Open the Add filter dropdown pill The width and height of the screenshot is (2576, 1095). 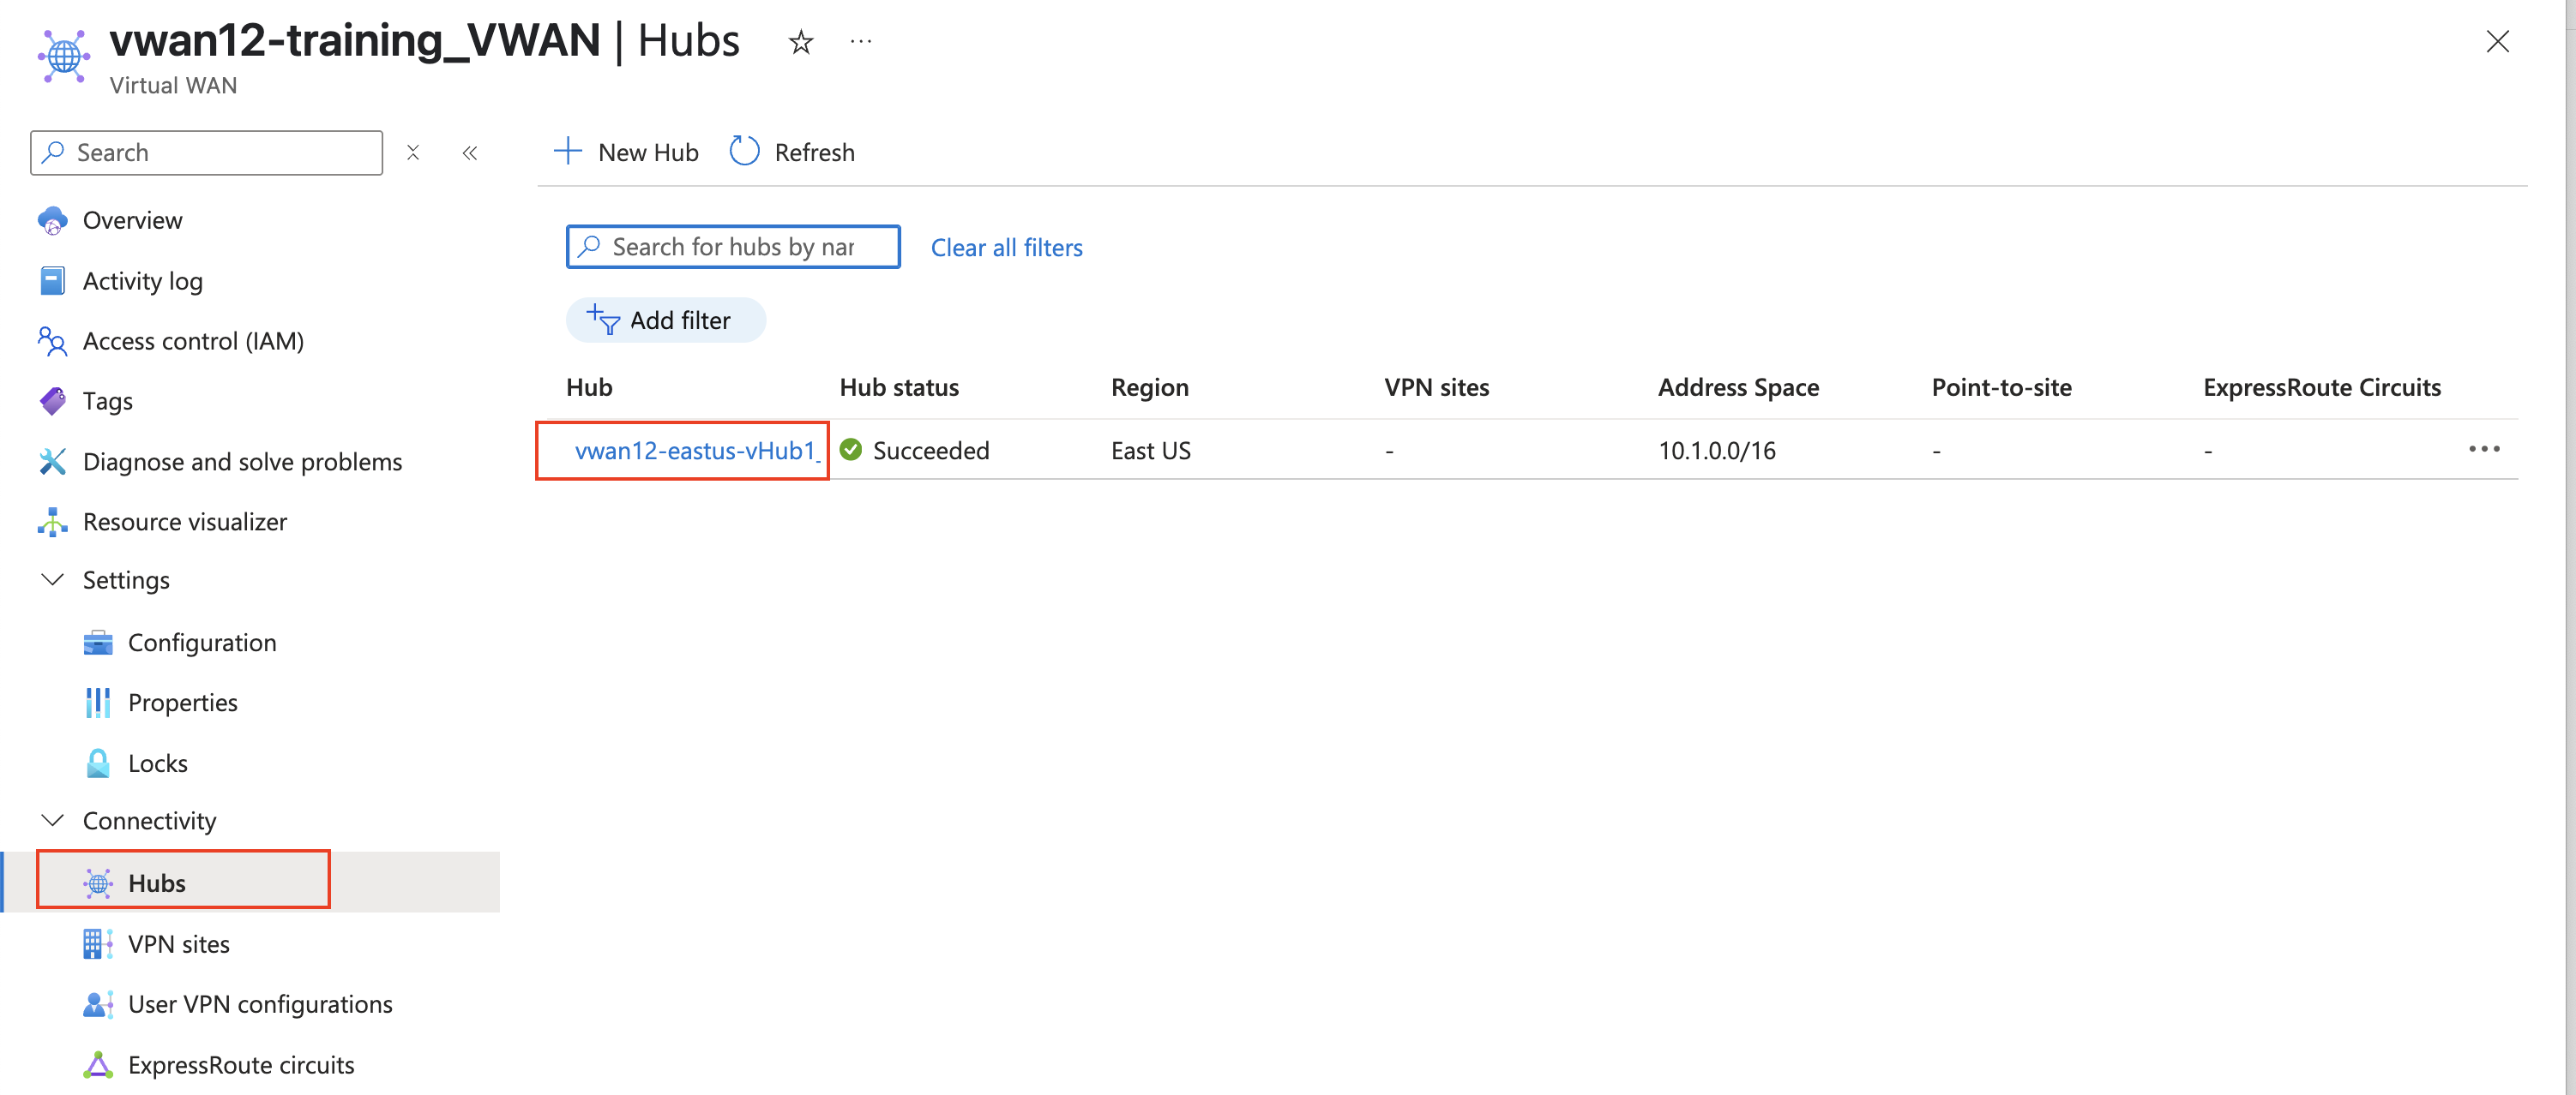pyautogui.click(x=665, y=320)
